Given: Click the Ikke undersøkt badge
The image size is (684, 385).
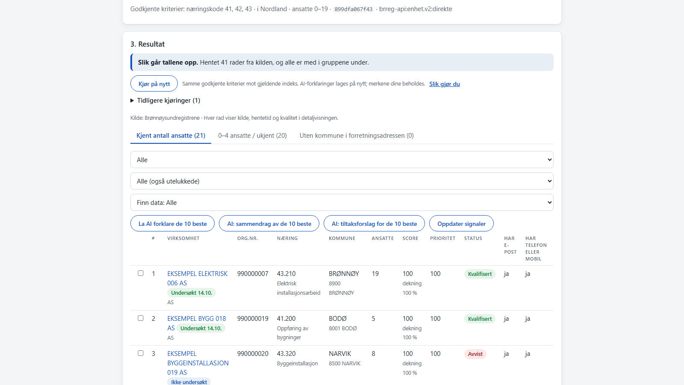Looking at the screenshot, I should tap(189, 382).
